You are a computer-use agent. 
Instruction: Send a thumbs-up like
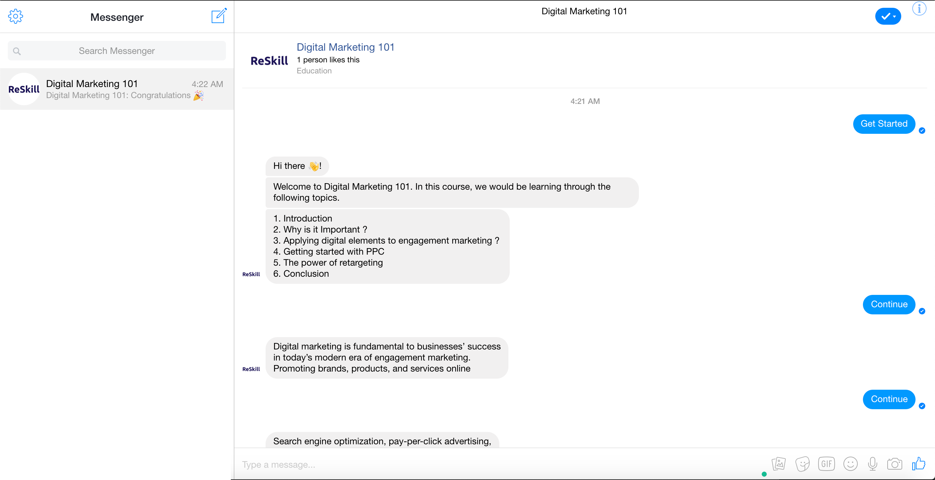point(918,463)
